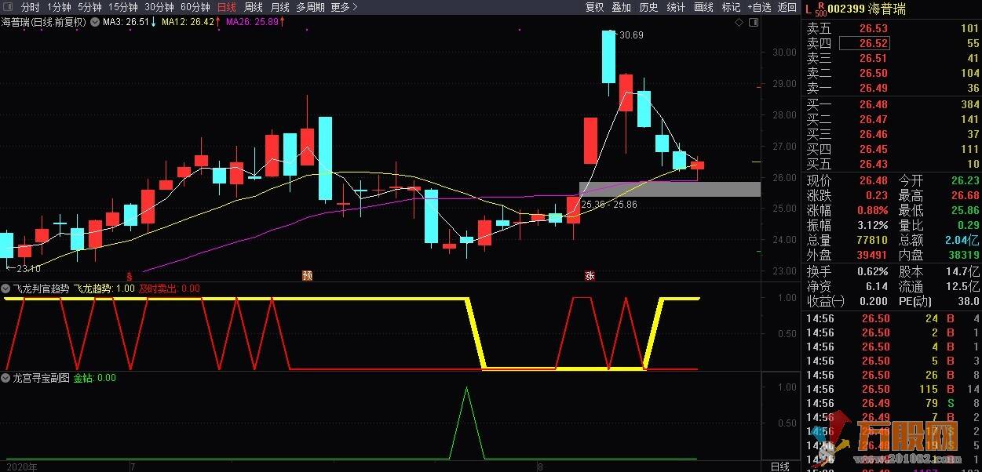
Task: Click the 卖五 ask price 26.53
Action: [873, 28]
